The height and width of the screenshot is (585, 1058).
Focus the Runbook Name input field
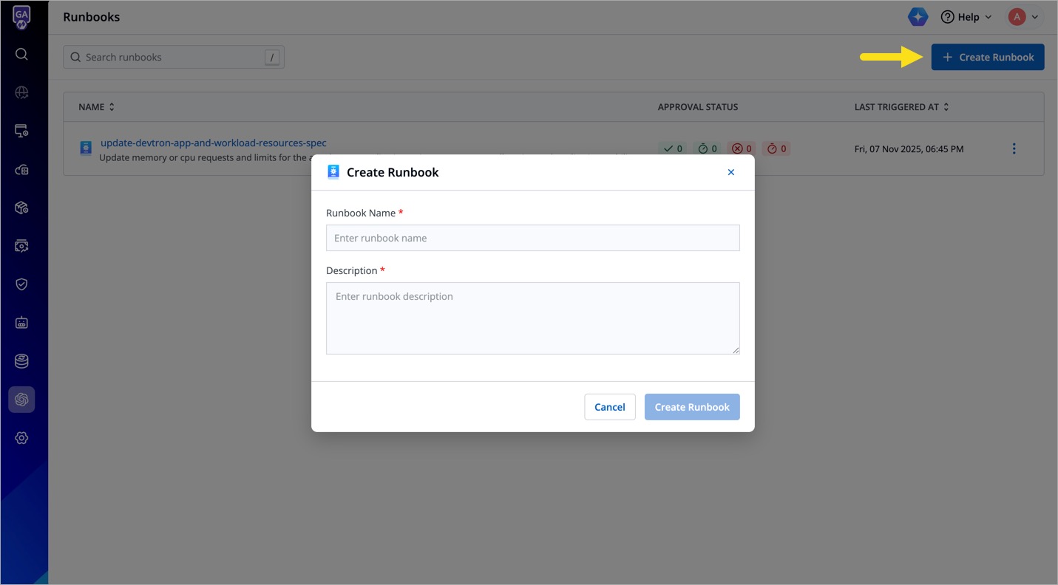coord(532,238)
